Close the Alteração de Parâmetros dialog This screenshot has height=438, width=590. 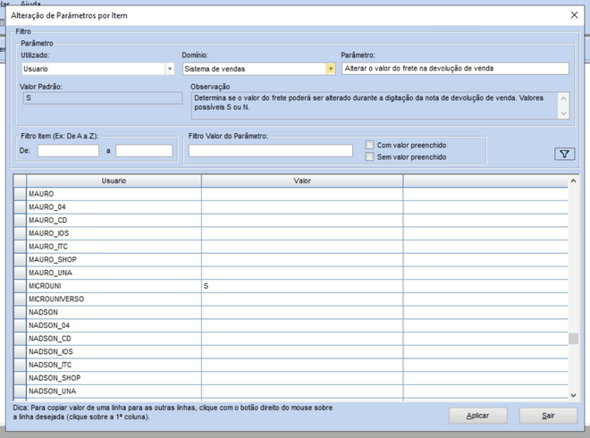coord(574,15)
